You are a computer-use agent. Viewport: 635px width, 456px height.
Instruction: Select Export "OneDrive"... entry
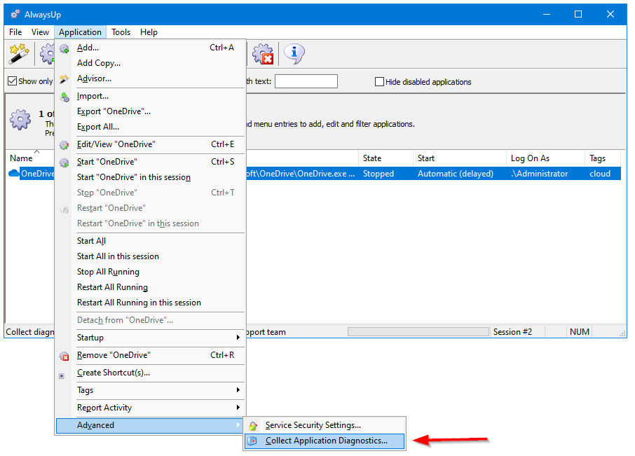(150, 111)
